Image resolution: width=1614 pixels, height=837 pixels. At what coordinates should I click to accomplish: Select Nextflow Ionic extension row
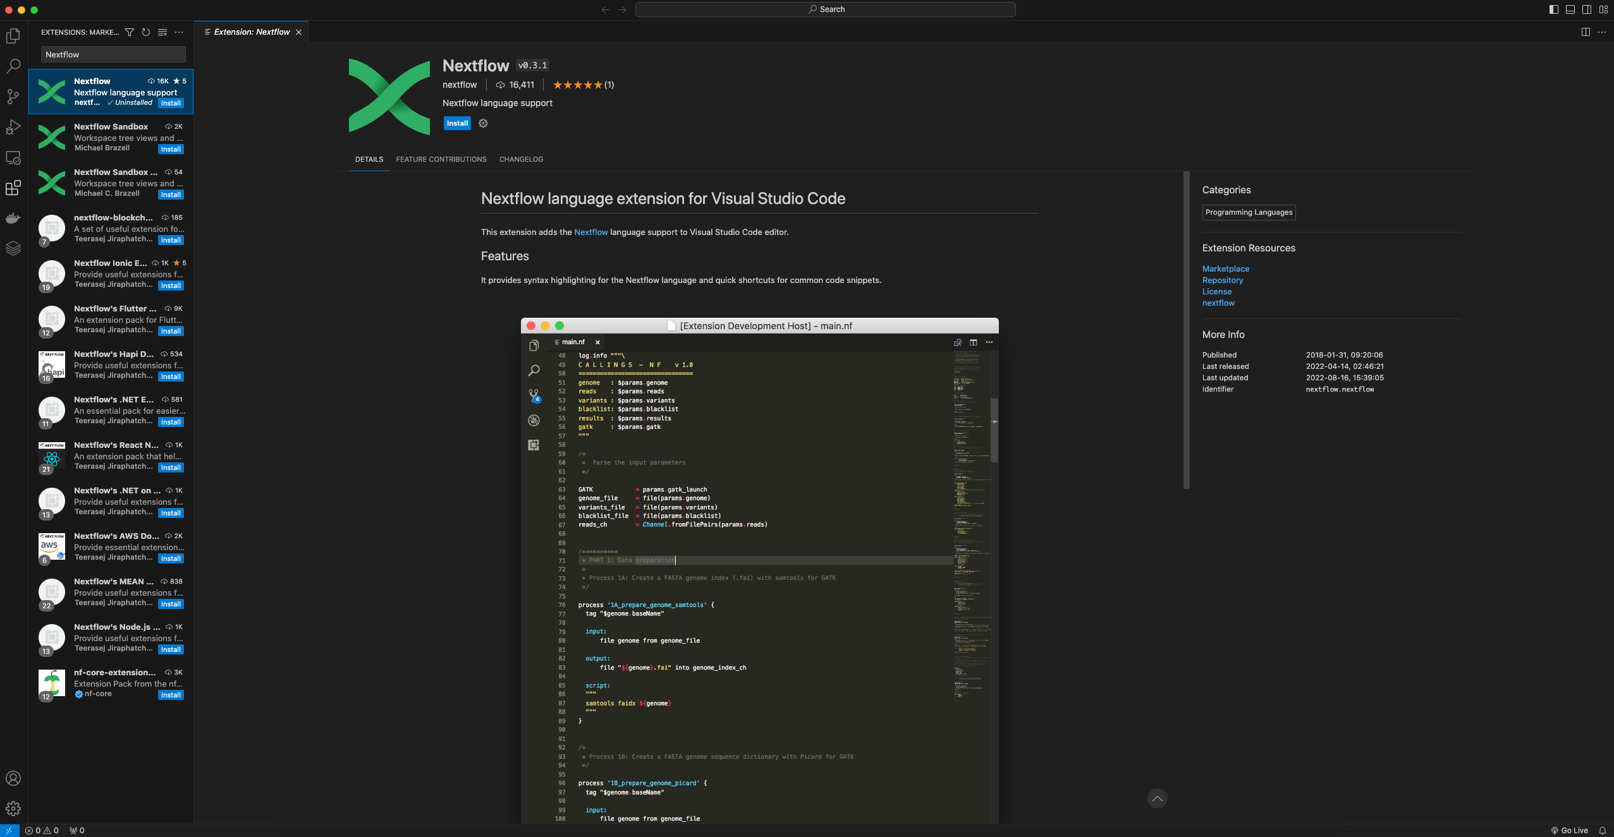pyautogui.click(x=111, y=274)
